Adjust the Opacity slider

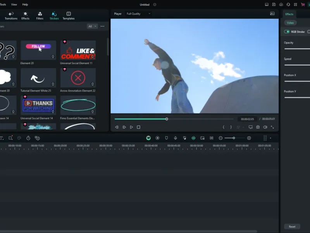[x=297, y=49]
